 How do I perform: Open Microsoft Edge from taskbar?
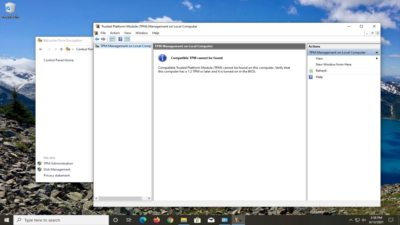pyautogui.click(x=143, y=220)
